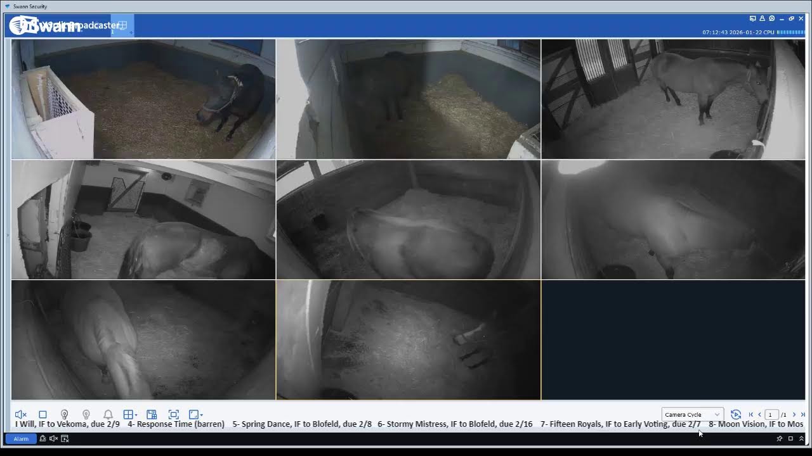Click the Swann logo
Viewport: 812px width, 456px height.
pyautogui.click(x=44, y=25)
